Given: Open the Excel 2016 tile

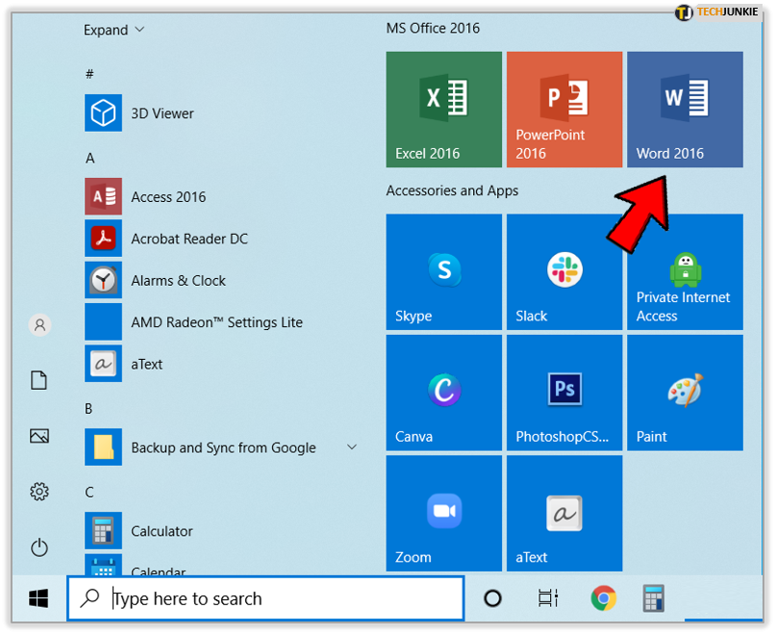Looking at the screenshot, I should [x=444, y=110].
